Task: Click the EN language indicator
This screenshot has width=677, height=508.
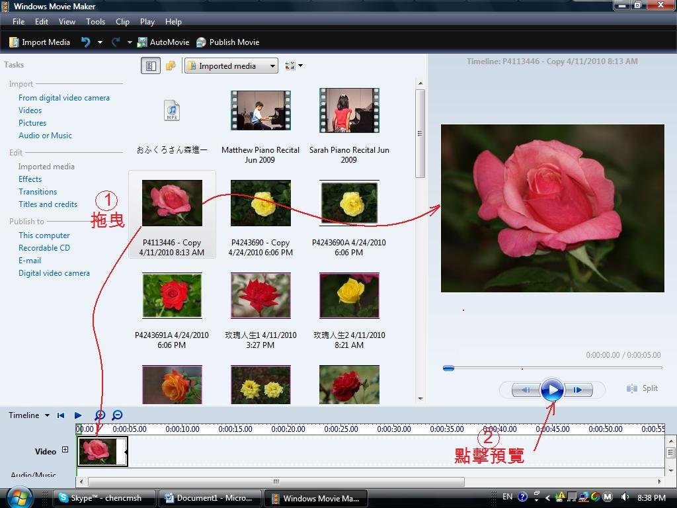Action: [x=507, y=497]
